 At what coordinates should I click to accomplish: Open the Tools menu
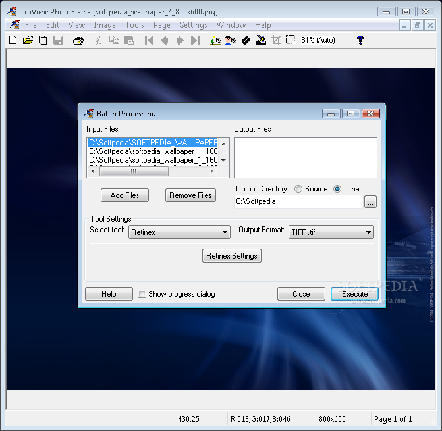[135, 25]
